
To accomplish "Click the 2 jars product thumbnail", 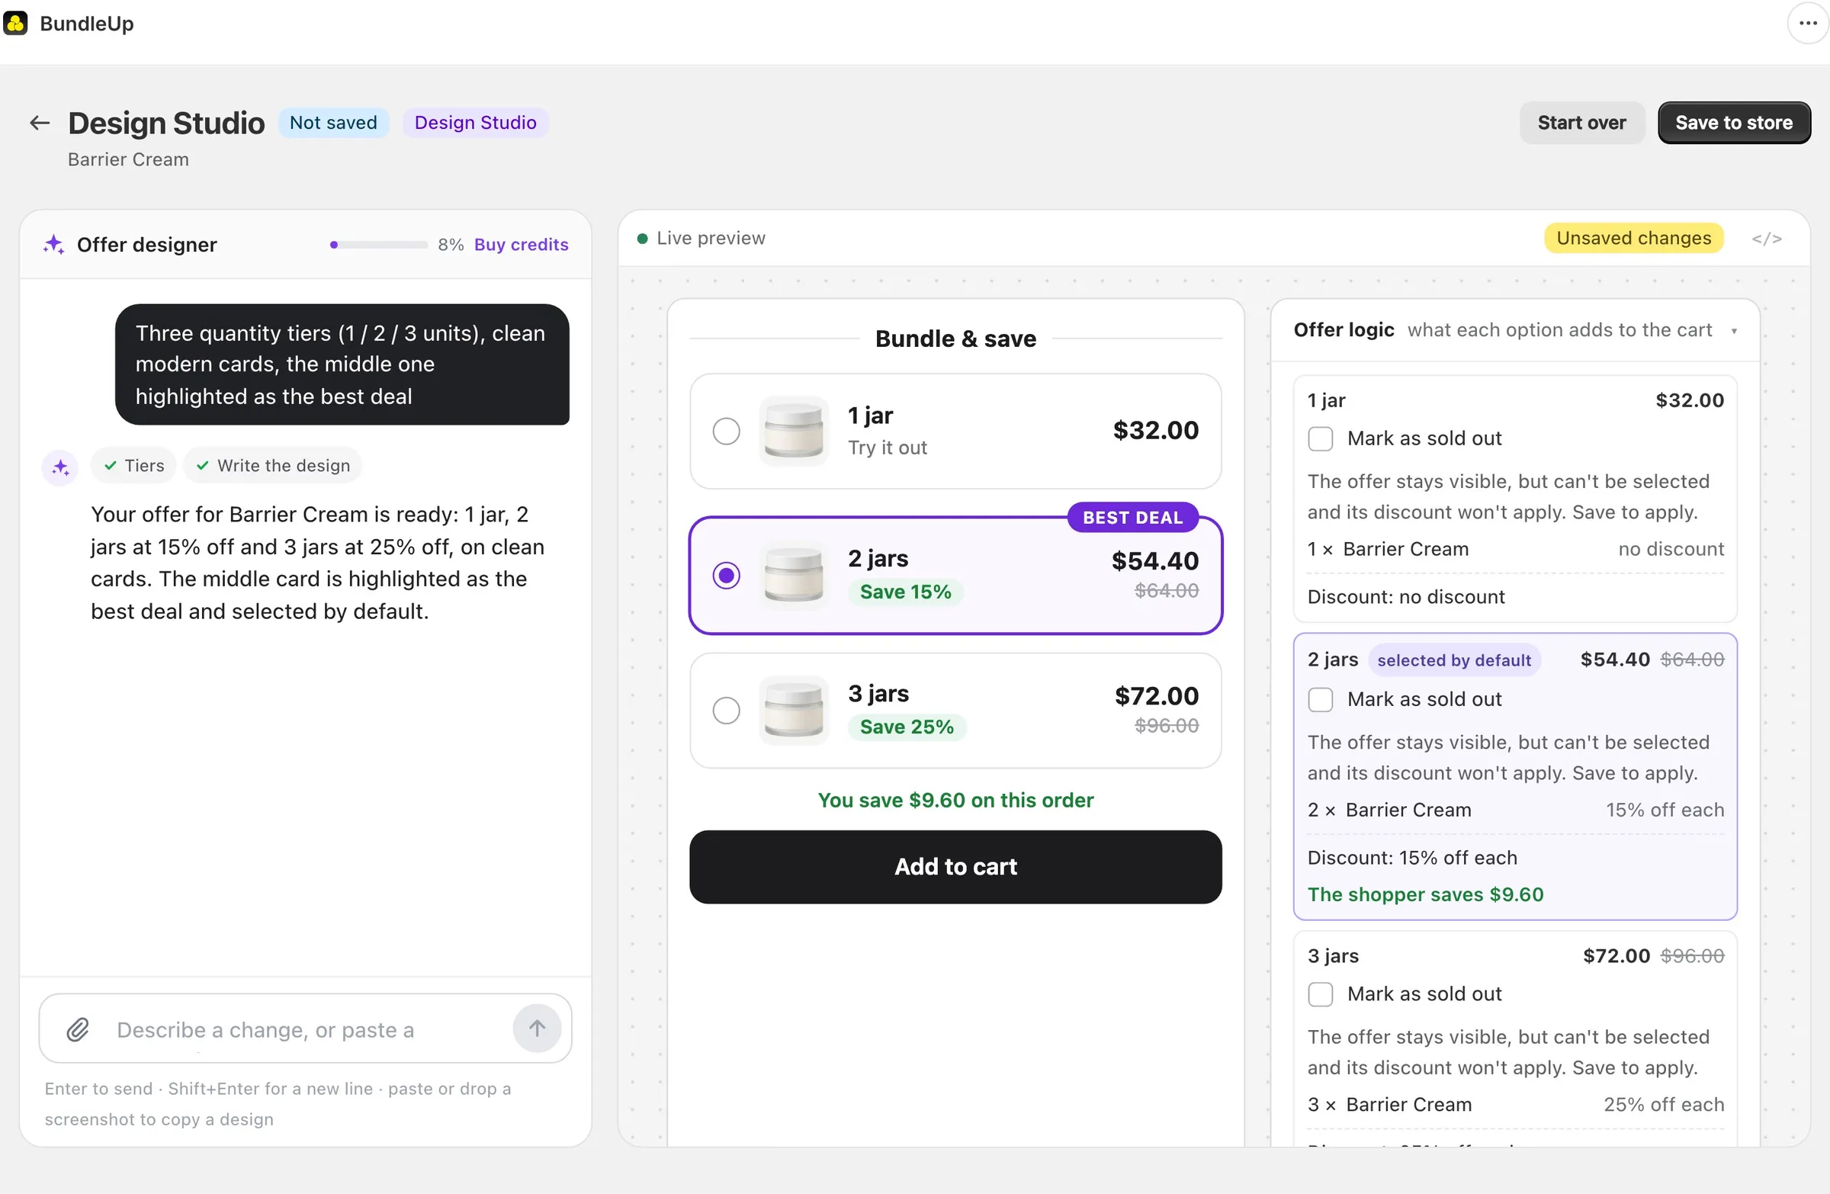I will coord(794,575).
